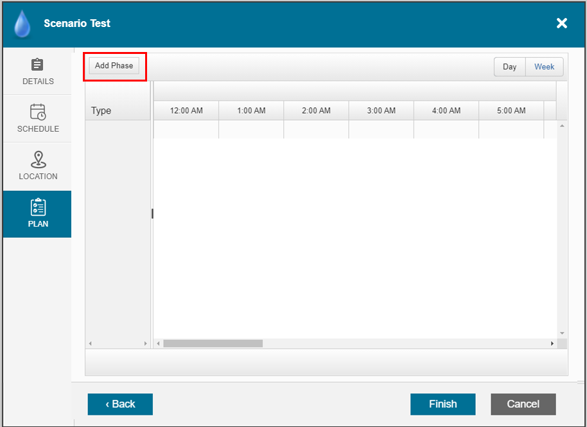Click the 12:00 AM time column header
The image size is (587, 427).
point(186,110)
